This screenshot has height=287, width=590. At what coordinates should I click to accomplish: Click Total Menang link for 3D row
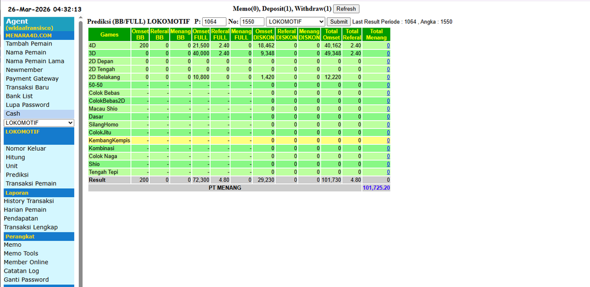[388, 53]
